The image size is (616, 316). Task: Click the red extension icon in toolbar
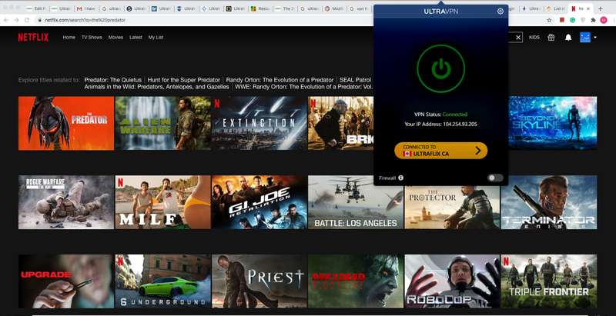pyautogui.click(x=562, y=20)
